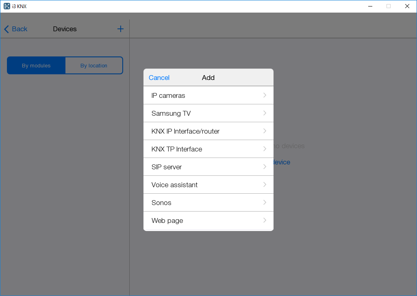Cancel the Add dialog

159,78
